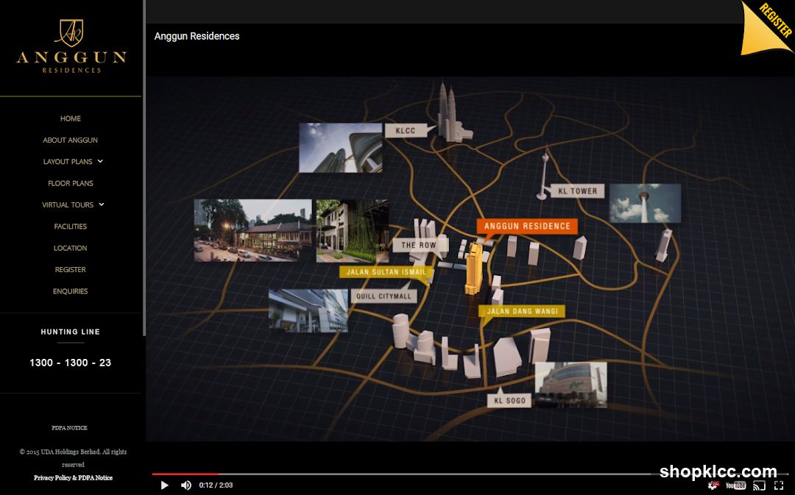Image resolution: width=795 pixels, height=495 pixels.
Task: Seek using the video progress bar
Action: tap(470, 474)
